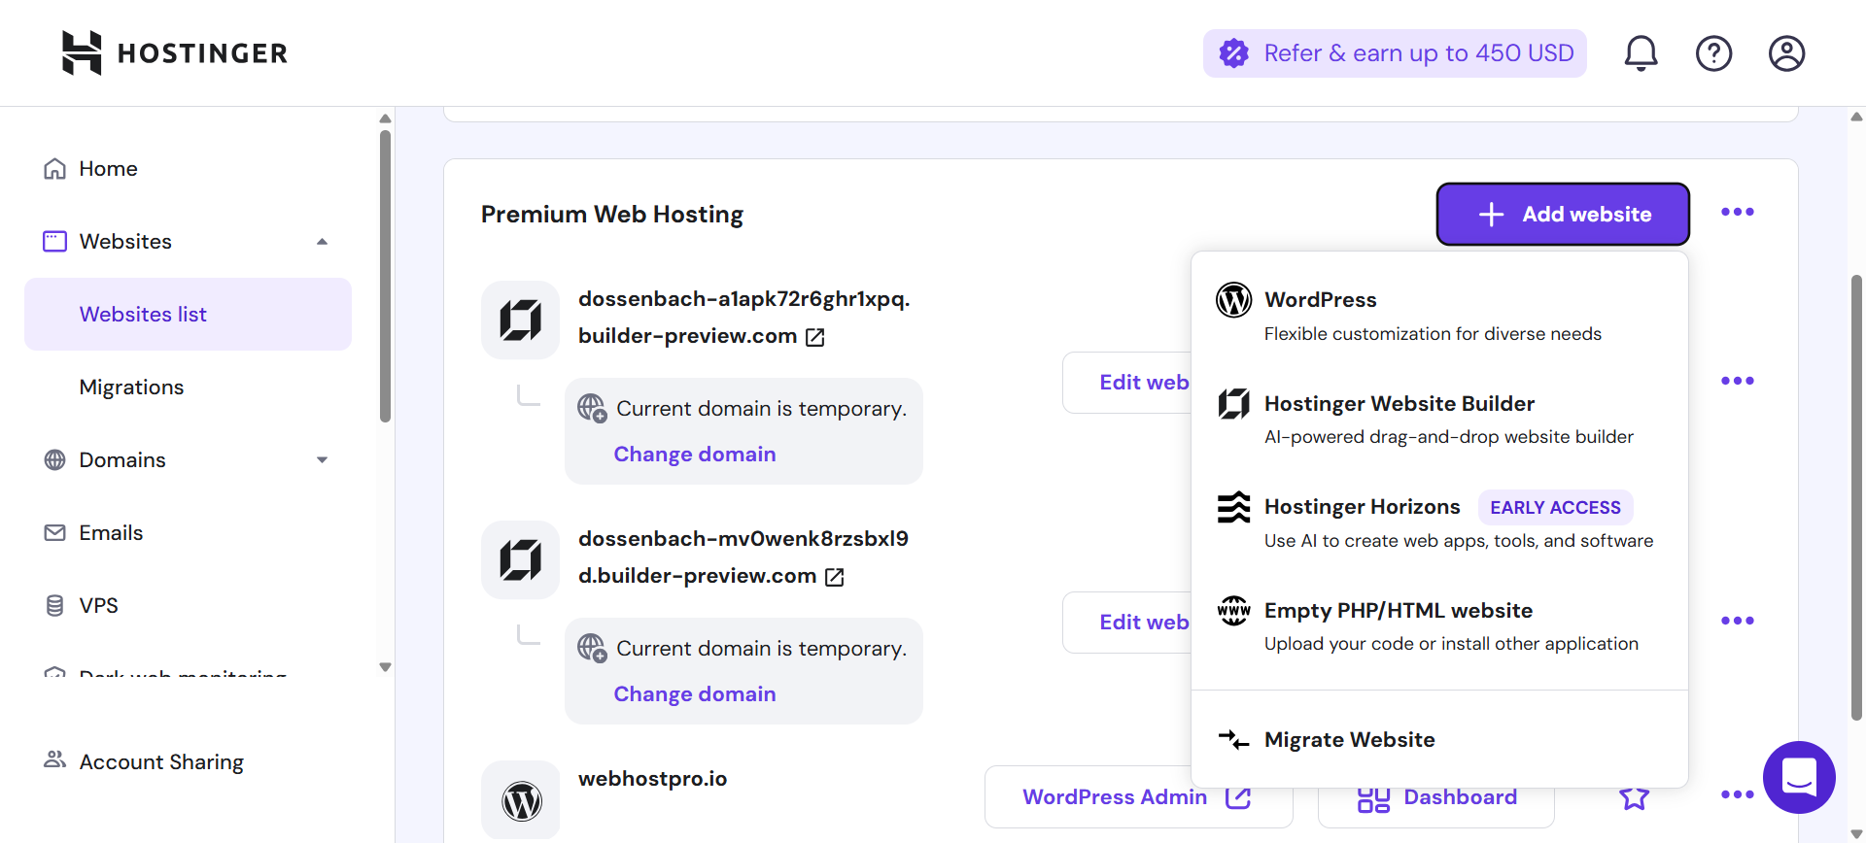
Task: Click builder icon for dossenbach-mv0wenk8rzsbxl9d site
Action: 521,560
